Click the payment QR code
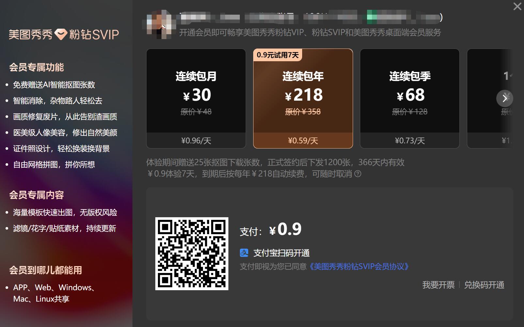This screenshot has height=327, width=524. 192,254
